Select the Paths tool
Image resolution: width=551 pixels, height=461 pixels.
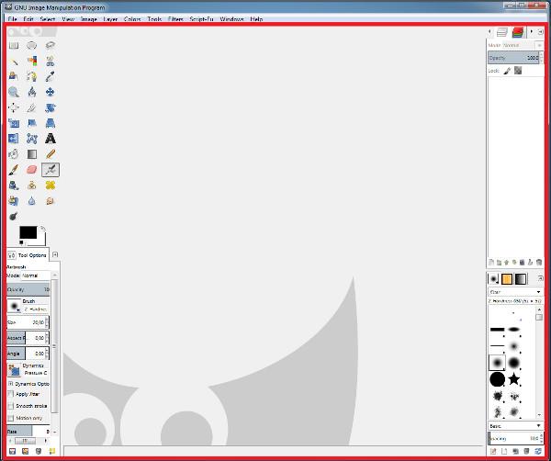[x=31, y=76]
